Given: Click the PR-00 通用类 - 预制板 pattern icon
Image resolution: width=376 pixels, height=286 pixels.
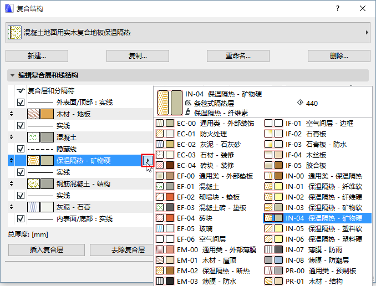Looking at the screenshot, I should pyautogui.click(x=268, y=271).
